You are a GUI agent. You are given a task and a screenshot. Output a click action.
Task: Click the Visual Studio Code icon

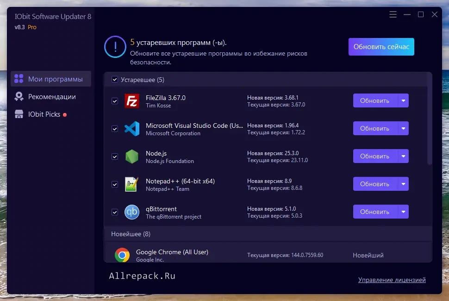[132, 129]
